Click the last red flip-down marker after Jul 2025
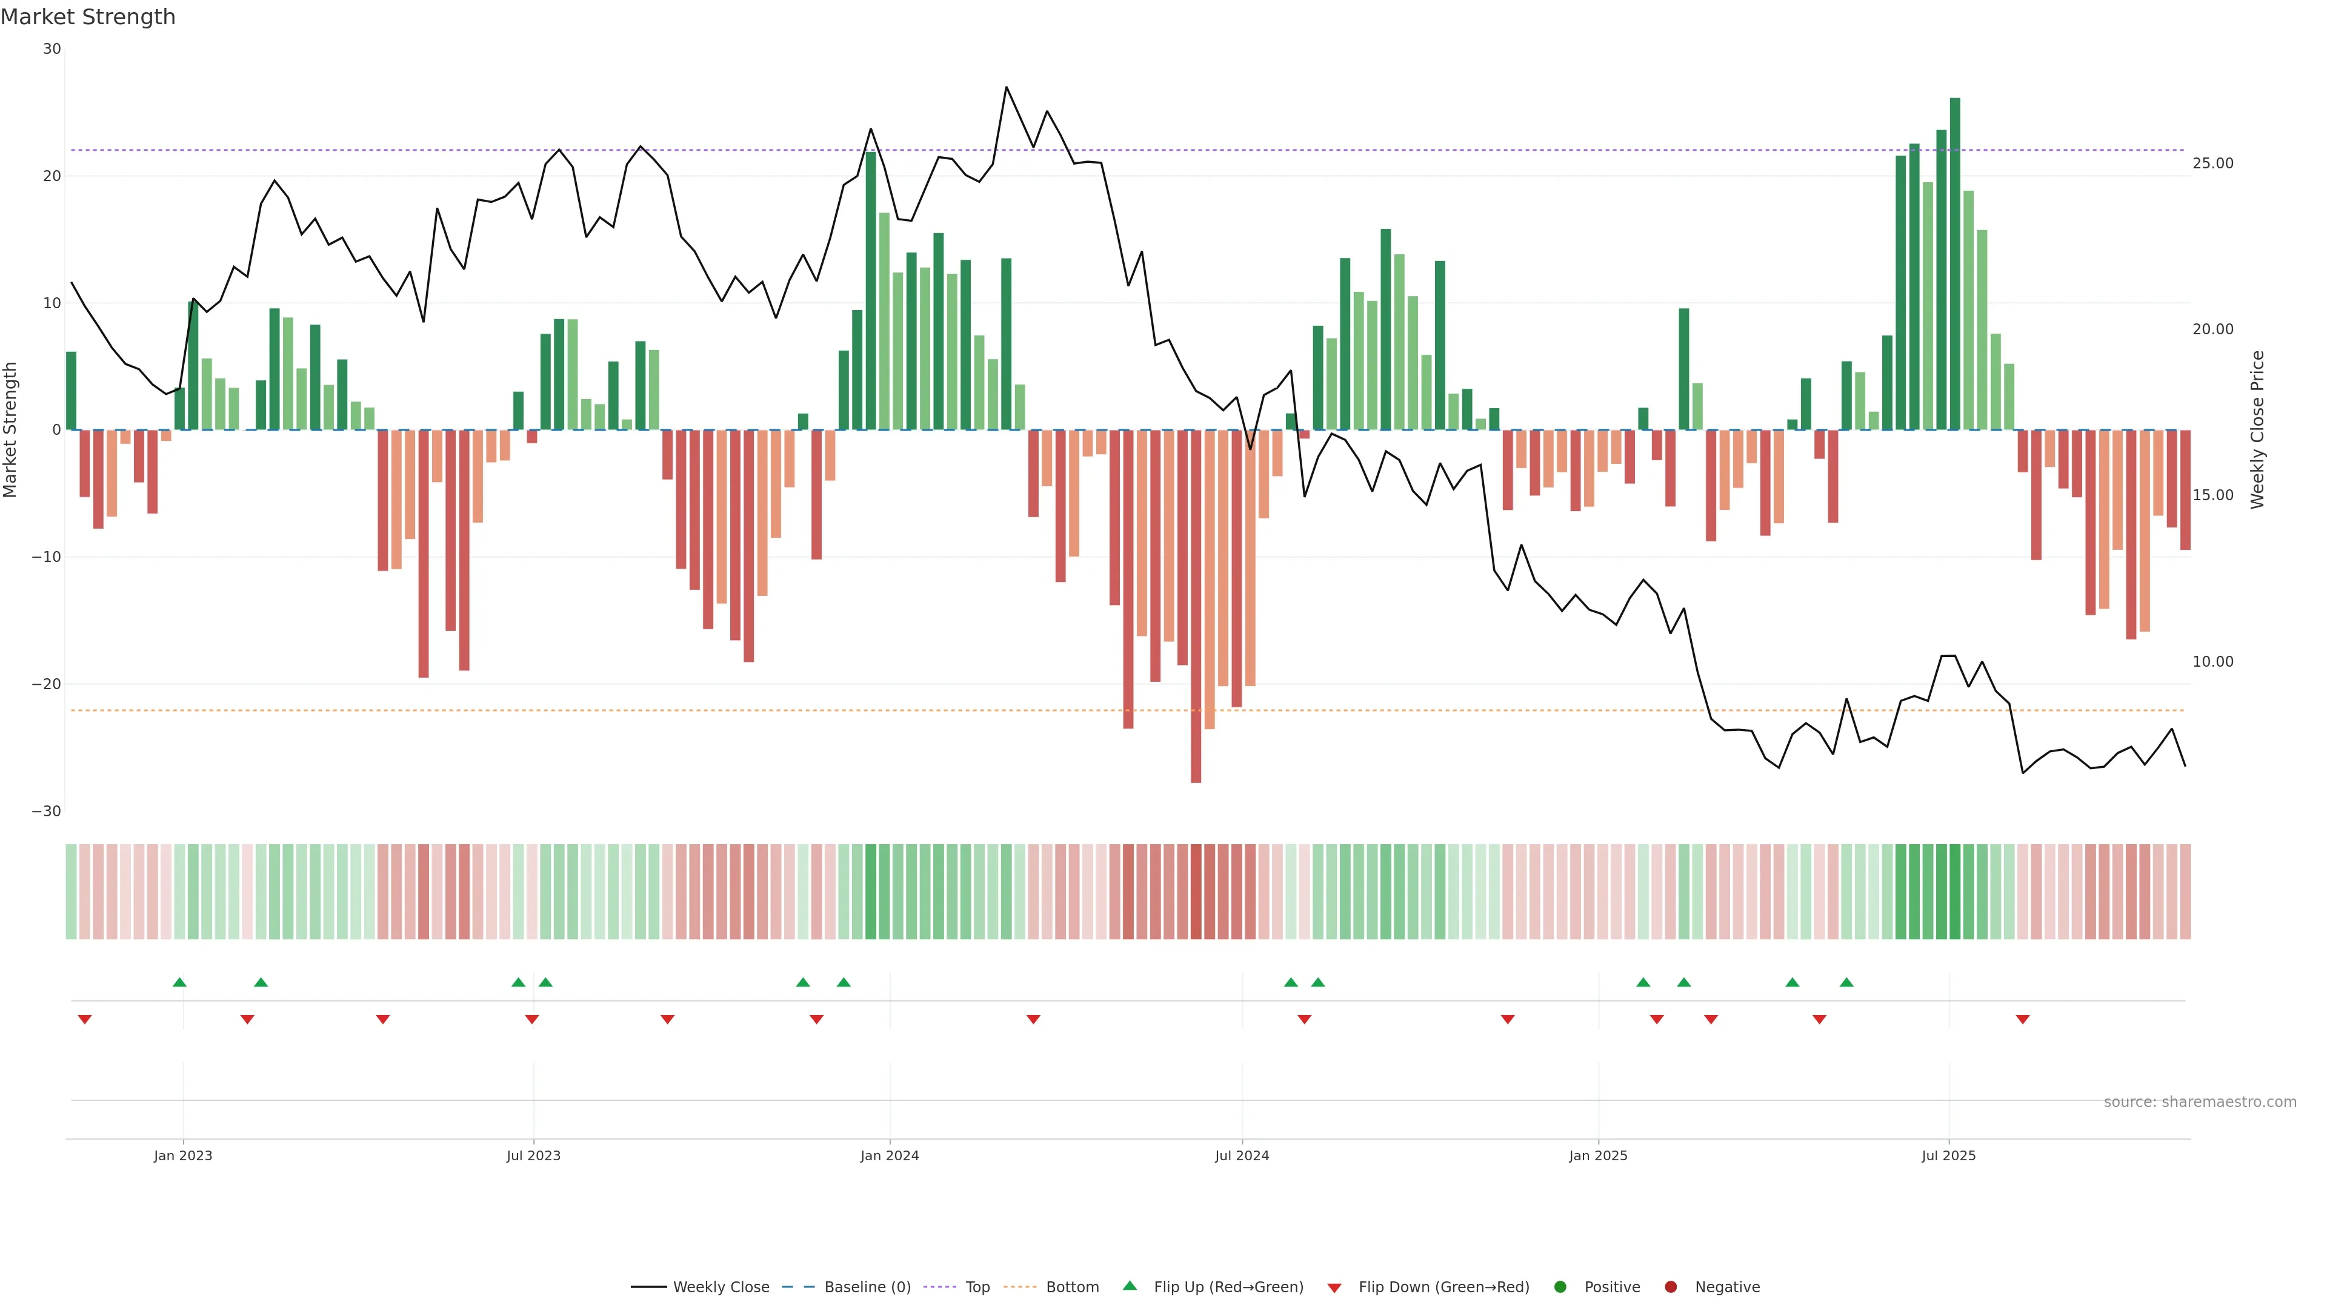 pyautogui.click(x=2023, y=1019)
